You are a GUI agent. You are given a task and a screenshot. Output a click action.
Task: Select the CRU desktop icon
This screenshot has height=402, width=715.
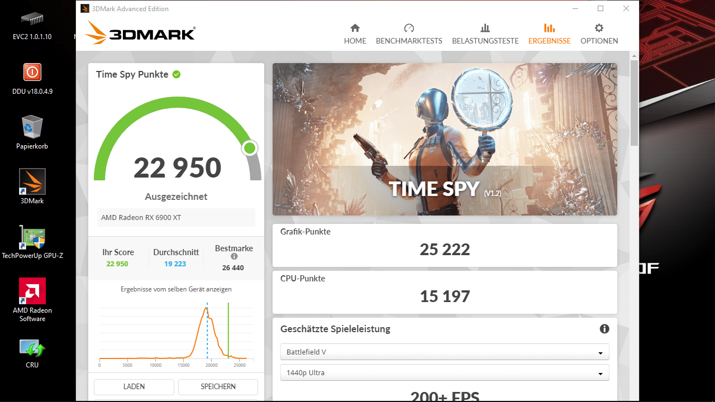(x=32, y=354)
